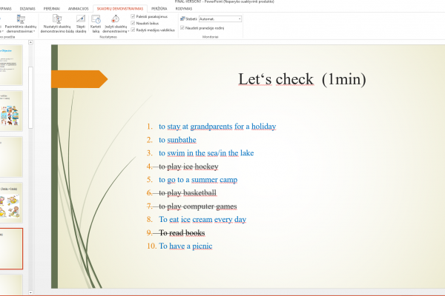Screen dimensions: 445x296
Task: Click the Nustatymas group label
Action: point(108,37)
